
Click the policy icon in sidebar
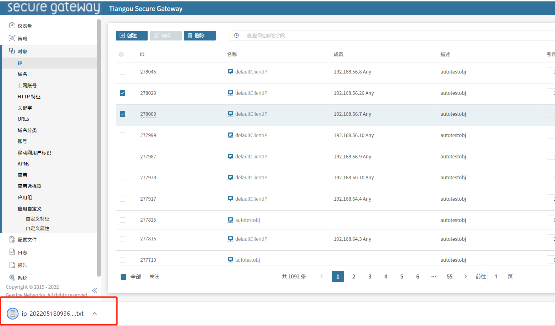point(12,38)
